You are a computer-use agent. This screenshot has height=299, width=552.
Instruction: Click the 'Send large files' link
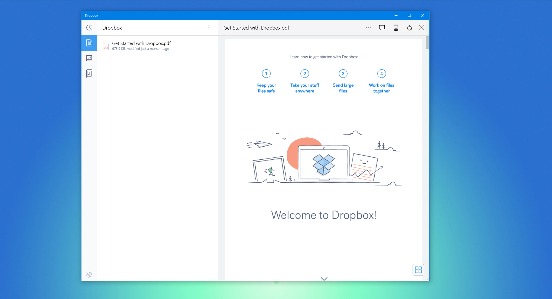343,88
